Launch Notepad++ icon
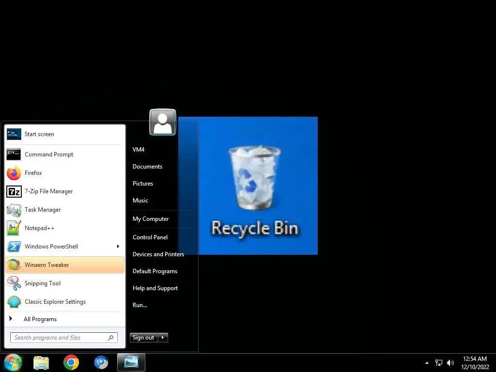Screen dimensions: 496x372 tap(14, 228)
